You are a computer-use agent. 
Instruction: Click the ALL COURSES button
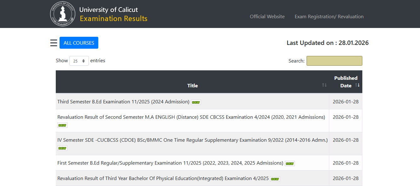[x=79, y=42]
